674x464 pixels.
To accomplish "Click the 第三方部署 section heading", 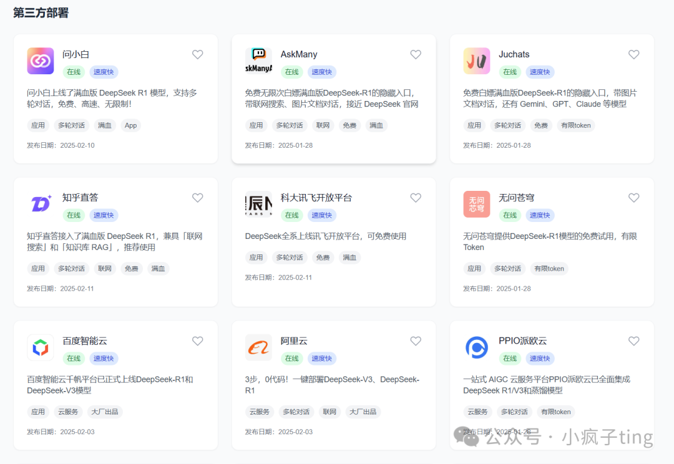I will (41, 13).
